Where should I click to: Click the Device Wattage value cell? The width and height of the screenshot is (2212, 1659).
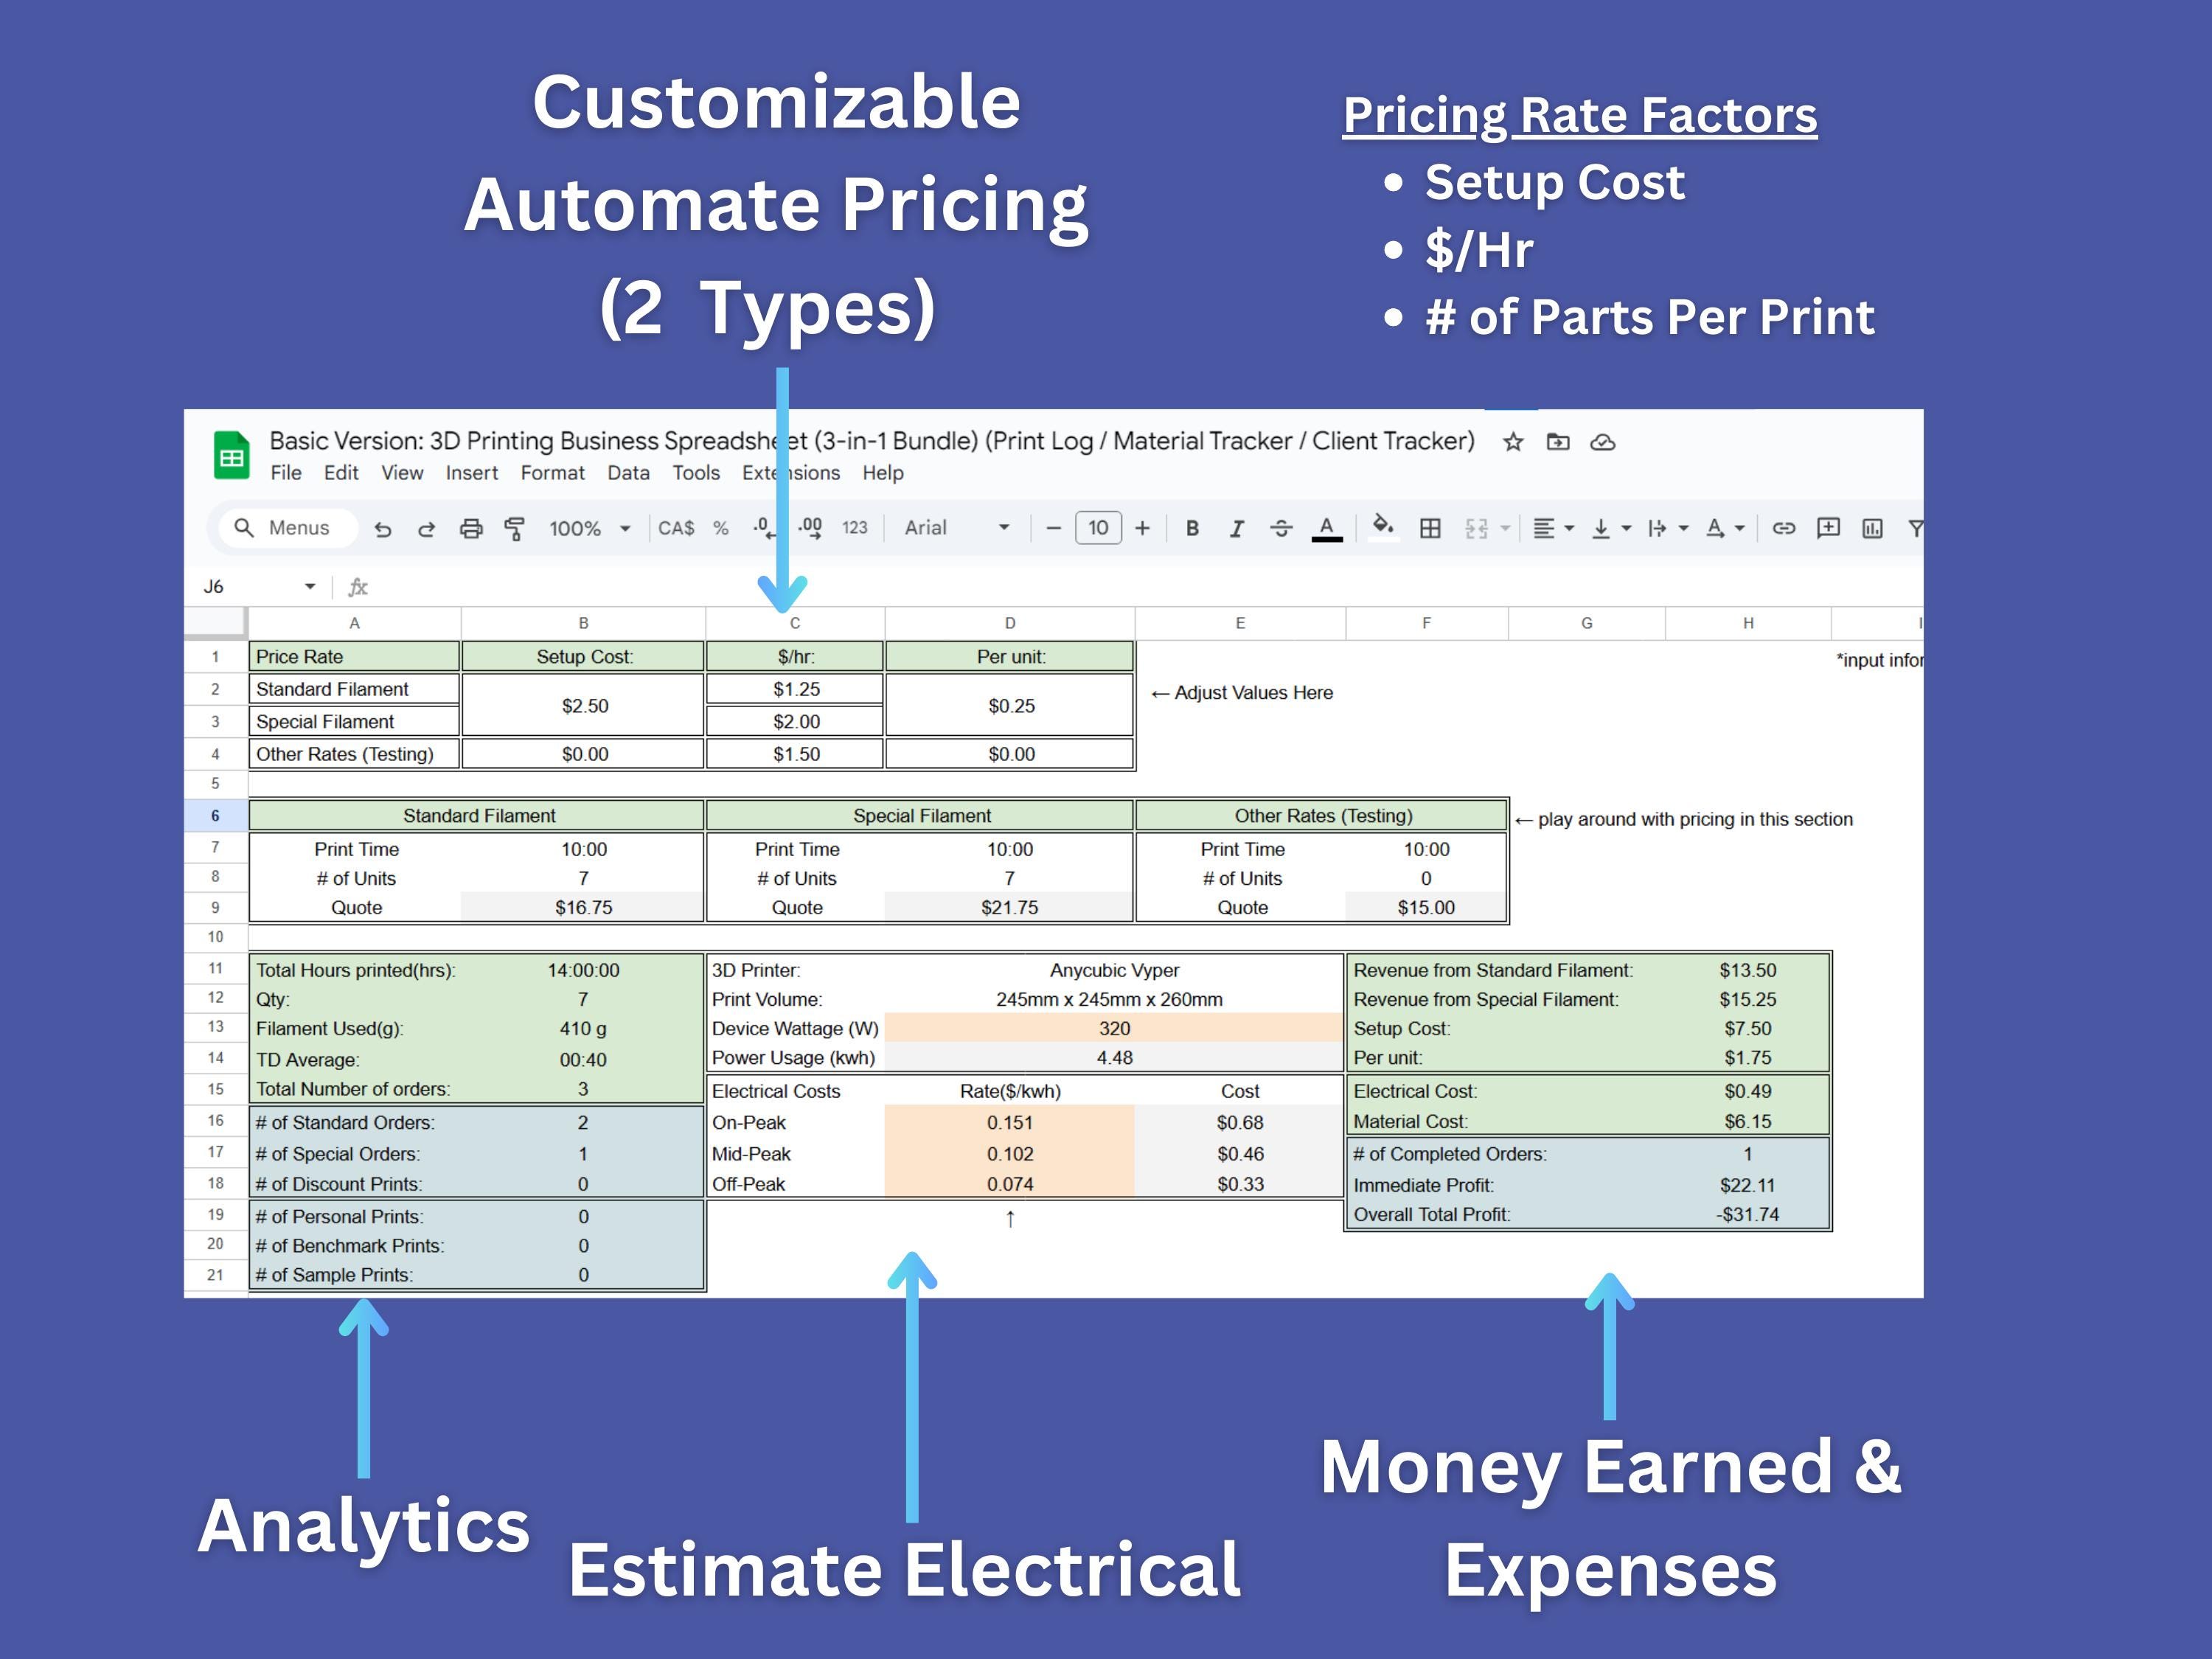[1113, 1028]
